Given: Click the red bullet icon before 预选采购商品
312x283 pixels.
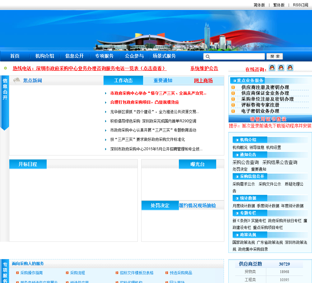Looking at the screenshot, I should click(166, 273).
